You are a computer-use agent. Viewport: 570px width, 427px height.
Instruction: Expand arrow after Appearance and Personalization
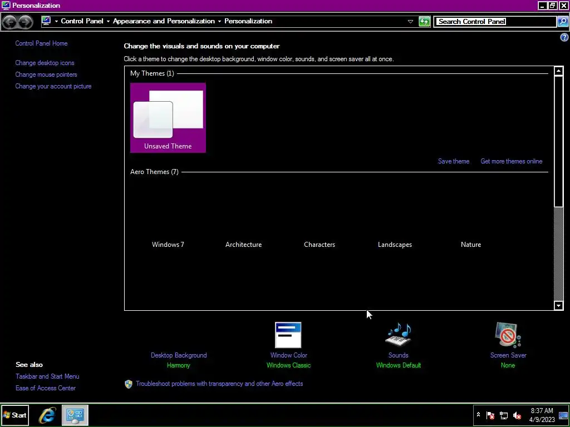tap(219, 22)
